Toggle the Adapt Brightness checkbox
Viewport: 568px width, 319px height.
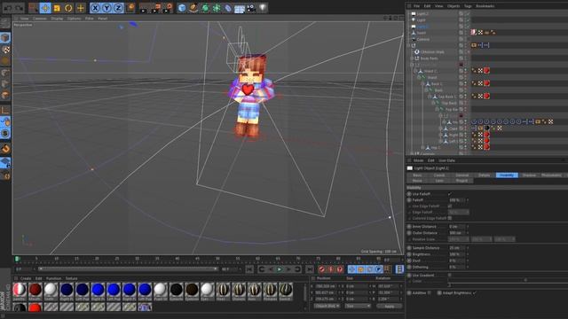474,293
